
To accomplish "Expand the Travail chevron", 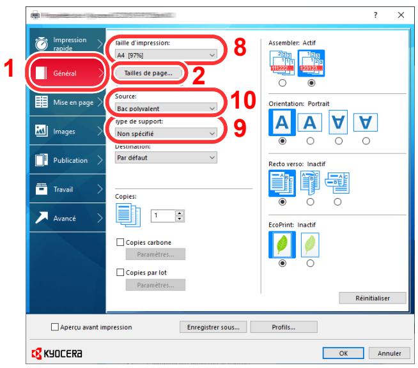I will tap(100, 189).
